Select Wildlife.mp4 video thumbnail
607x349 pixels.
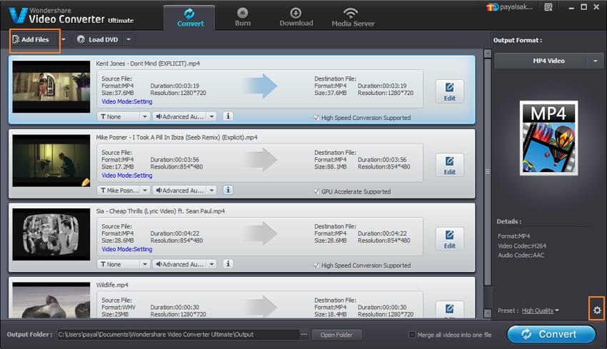click(x=51, y=300)
